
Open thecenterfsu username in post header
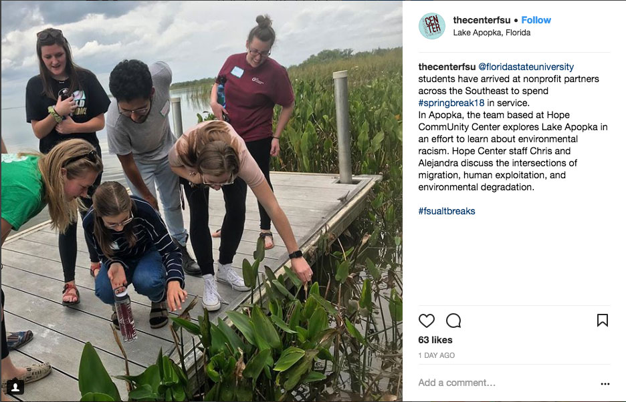482,20
